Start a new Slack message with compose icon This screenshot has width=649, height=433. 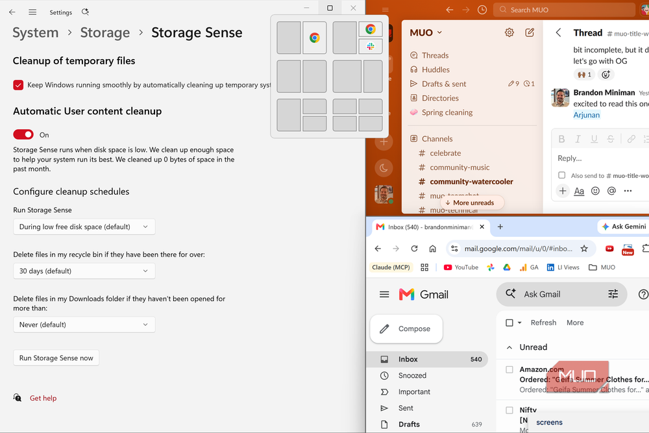[530, 32]
